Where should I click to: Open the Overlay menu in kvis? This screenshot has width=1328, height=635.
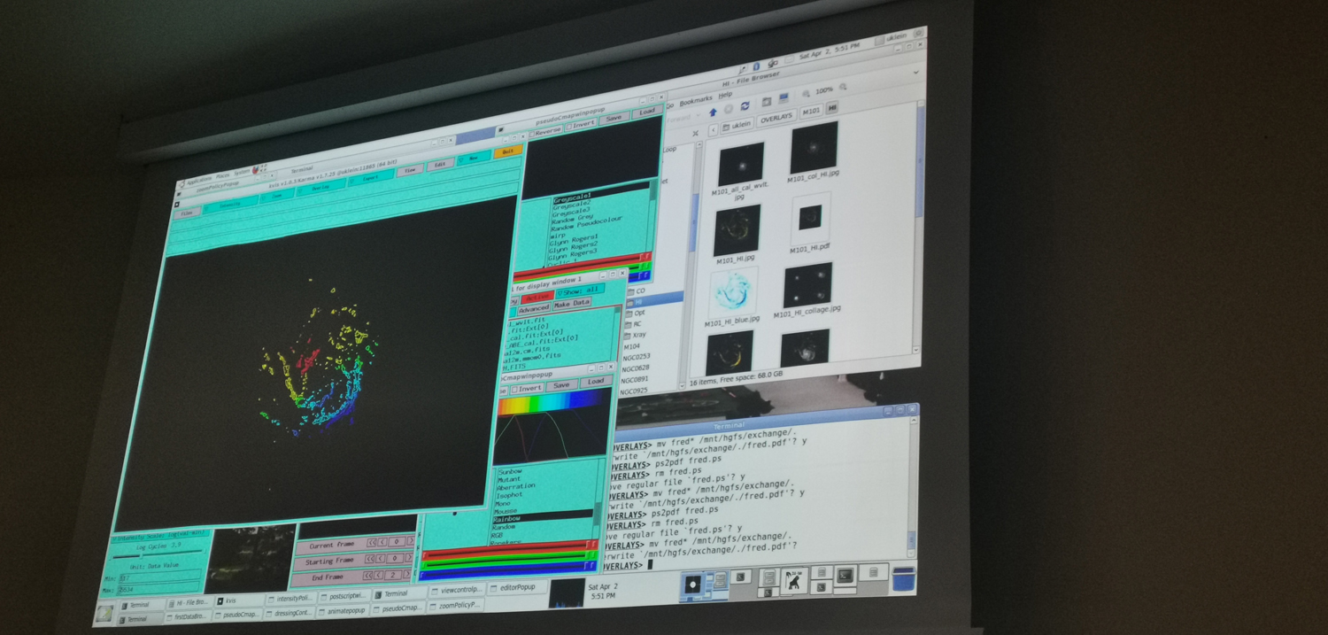[320, 188]
